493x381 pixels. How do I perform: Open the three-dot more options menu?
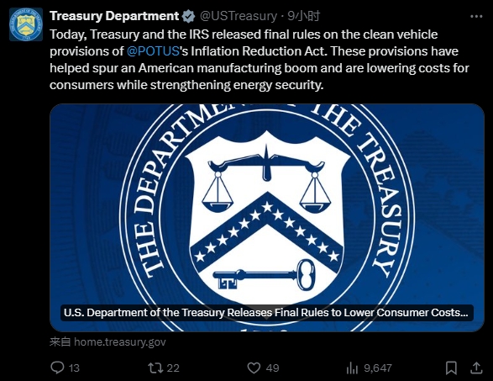click(x=476, y=16)
